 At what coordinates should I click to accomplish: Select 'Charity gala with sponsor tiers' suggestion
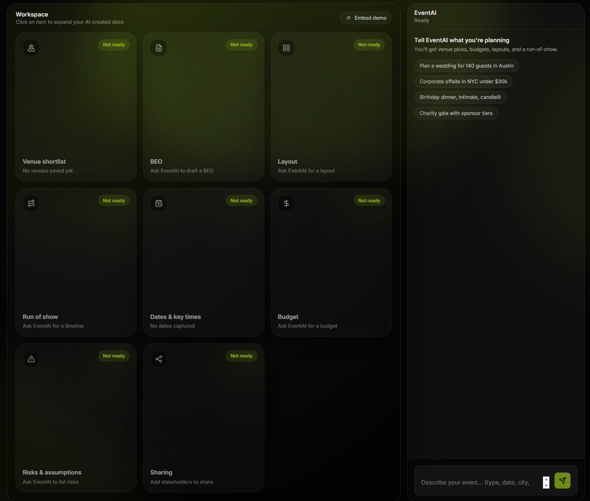point(456,113)
